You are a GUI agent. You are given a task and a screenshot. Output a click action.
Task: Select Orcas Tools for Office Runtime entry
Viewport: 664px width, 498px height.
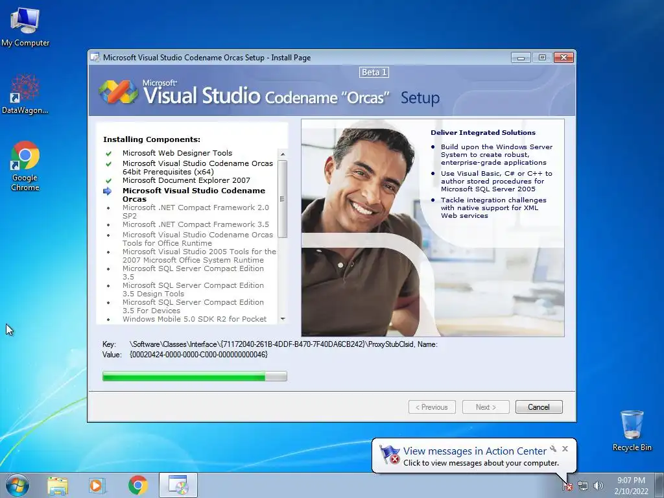198,239
